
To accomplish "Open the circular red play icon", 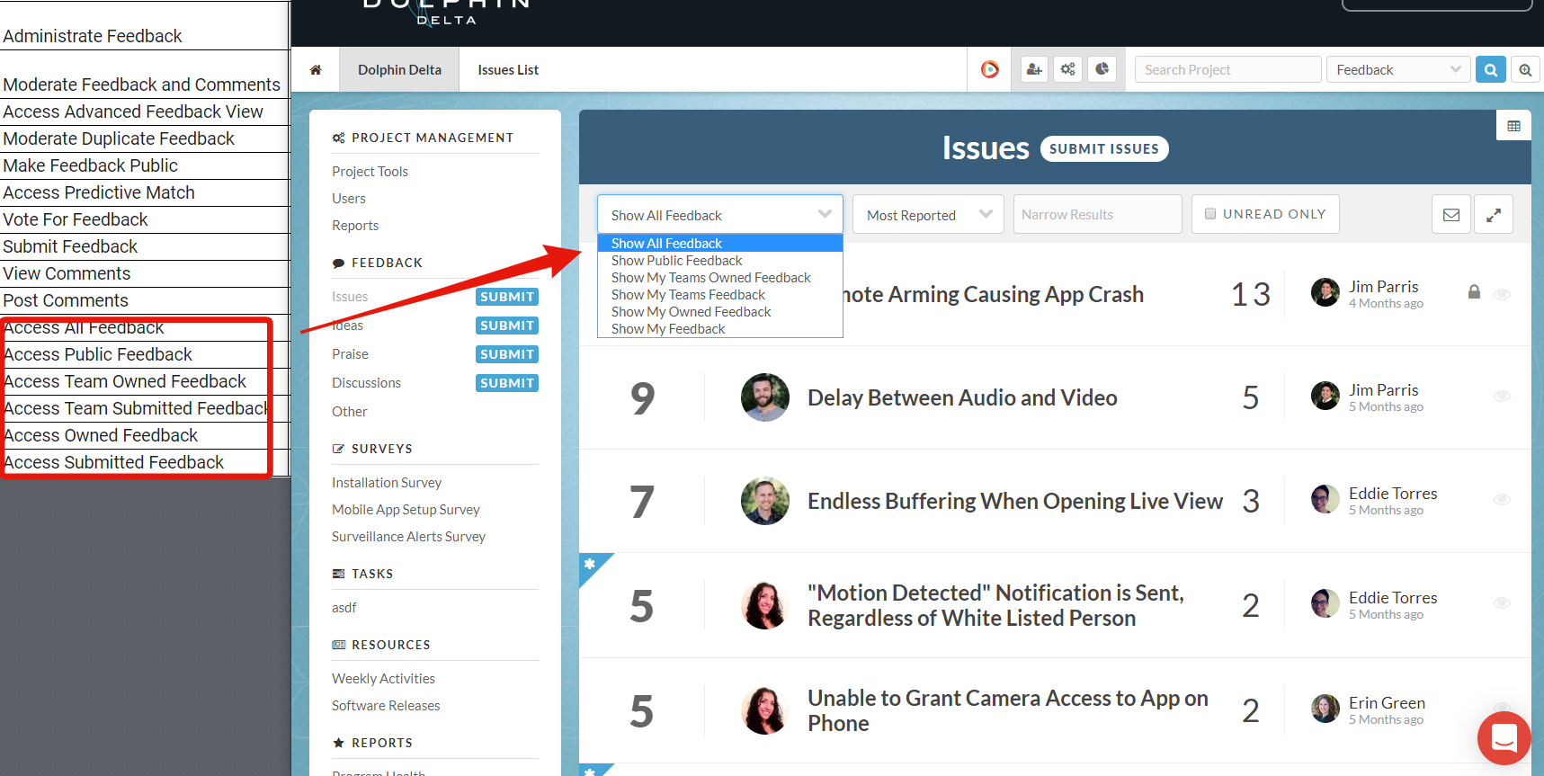I will click(x=990, y=69).
